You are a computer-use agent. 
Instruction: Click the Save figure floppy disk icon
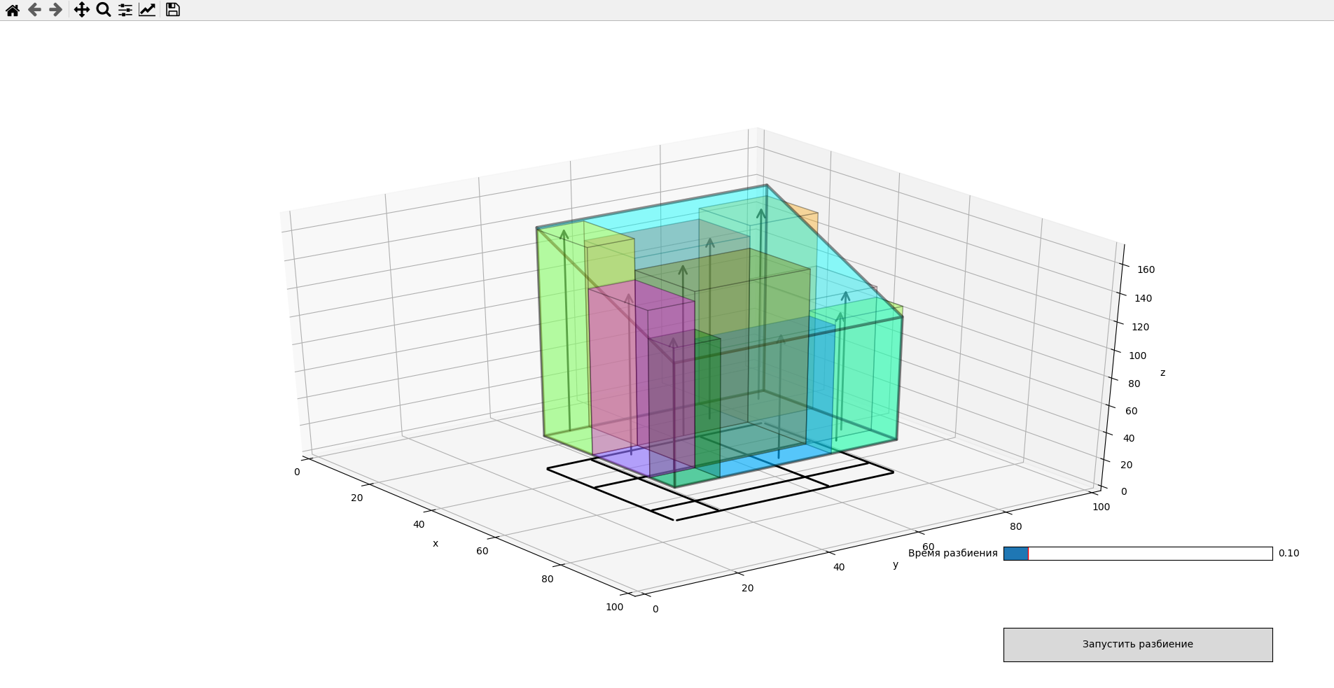[172, 10]
